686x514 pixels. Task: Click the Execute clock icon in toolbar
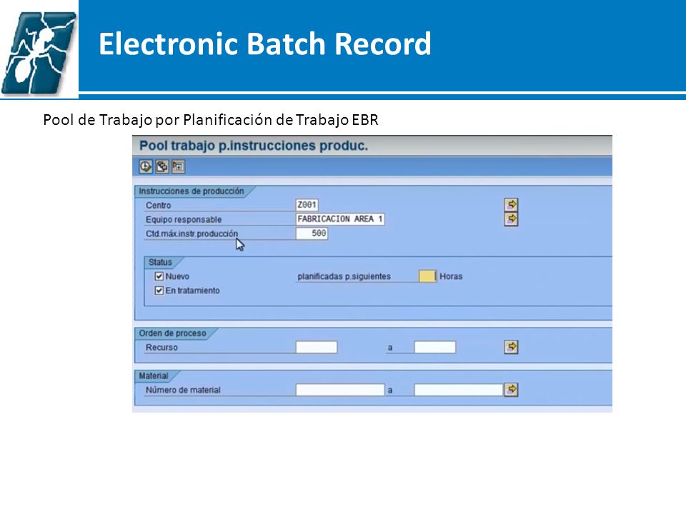pos(146,166)
